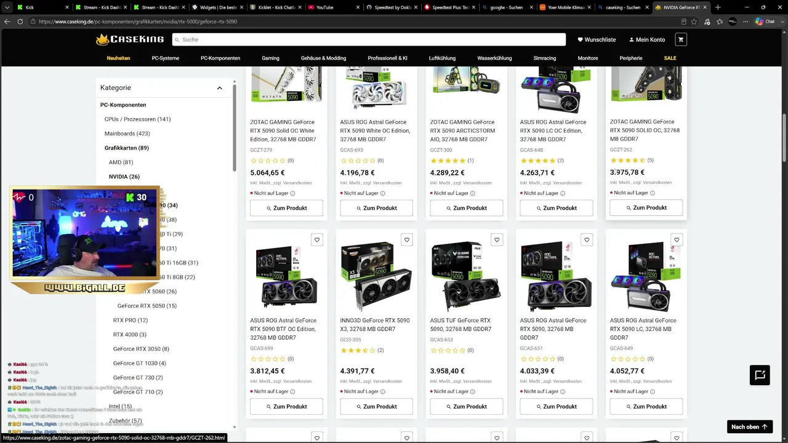The height and width of the screenshot is (443, 788).
Task: Show stock info for ZOTAC ARCTICSTORM AIO
Action: [x=472, y=193]
